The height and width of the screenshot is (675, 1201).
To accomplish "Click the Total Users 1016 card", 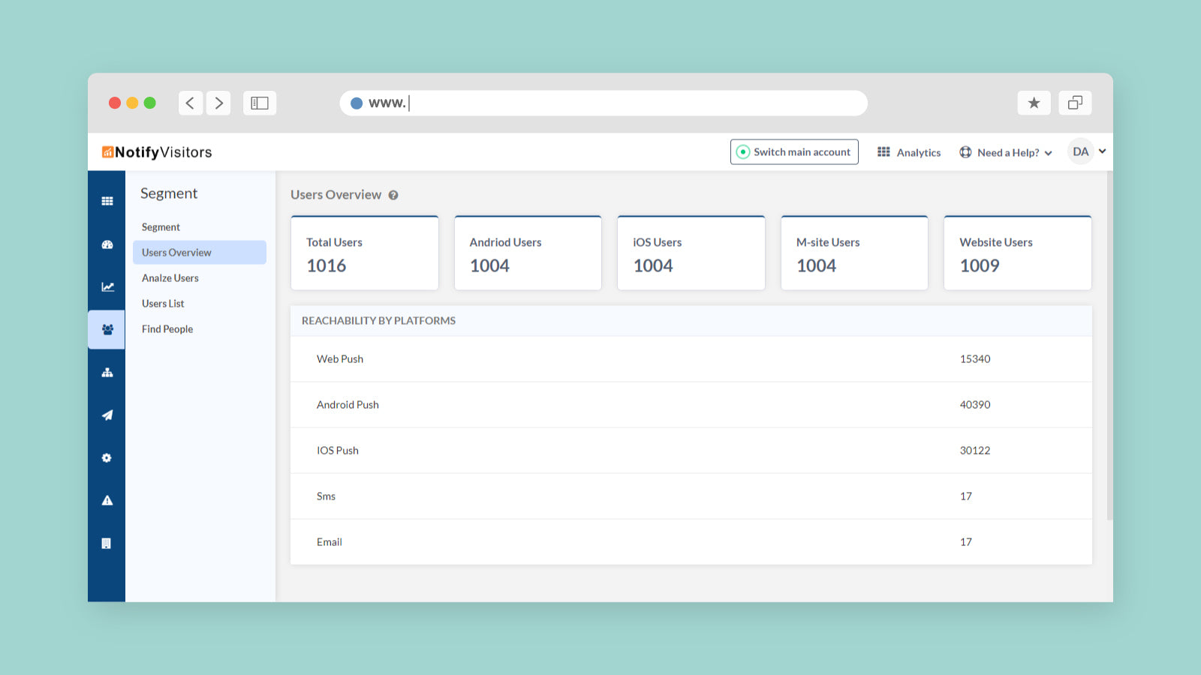I will pos(364,253).
